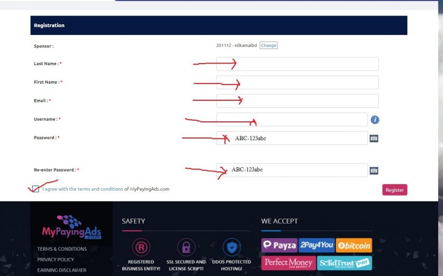Screen dimensions: 443x276
Task: Click the username info icon
Action: click(x=375, y=120)
